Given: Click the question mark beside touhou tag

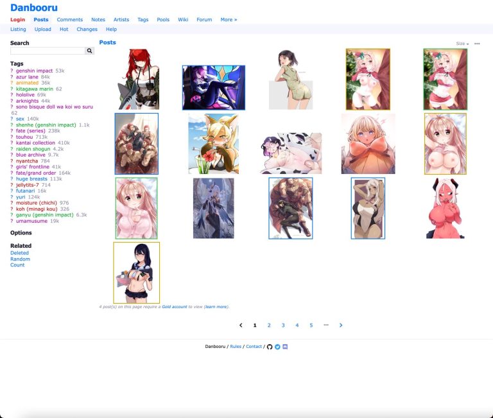Looking at the screenshot, I should 12,137.
